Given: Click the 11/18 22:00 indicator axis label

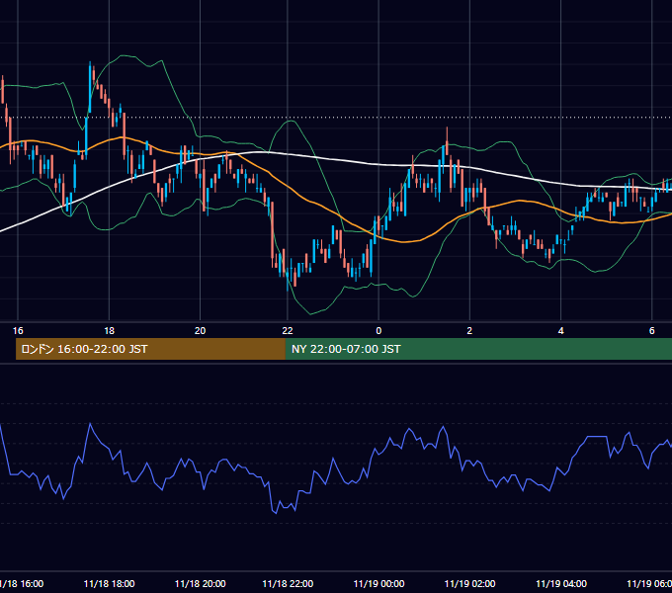Looking at the screenshot, I should tap(288, 583).
